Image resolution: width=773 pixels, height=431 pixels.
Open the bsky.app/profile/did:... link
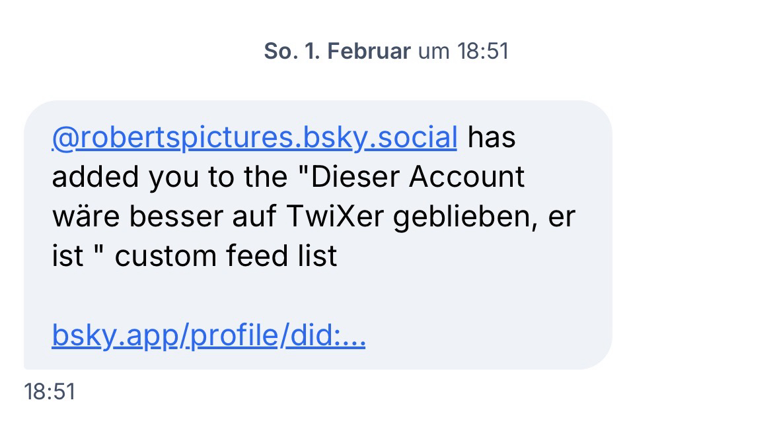pyautogui.click(x=208, y=336)
